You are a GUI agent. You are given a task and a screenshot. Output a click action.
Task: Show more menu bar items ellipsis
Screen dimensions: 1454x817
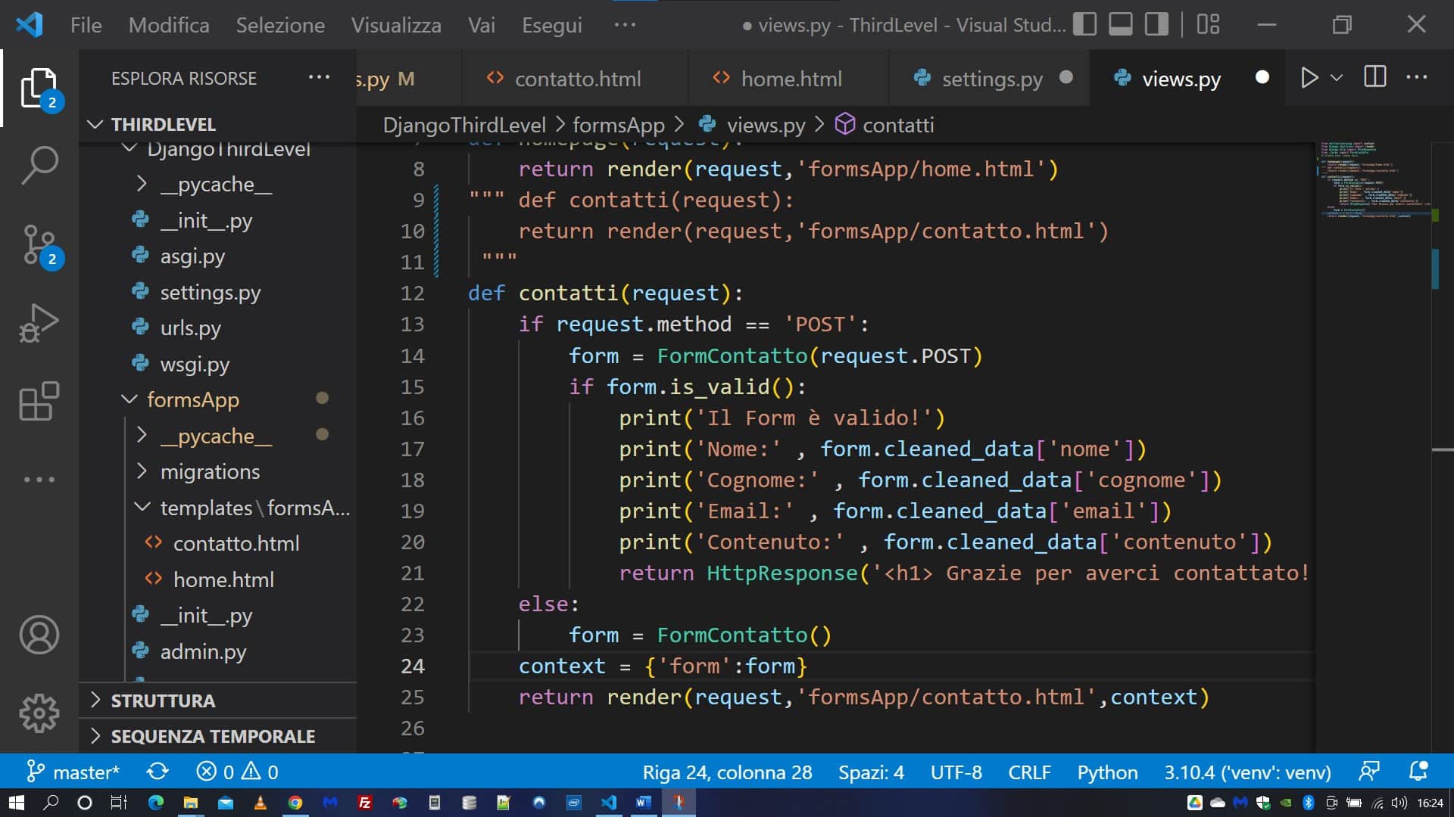(625, 25)
